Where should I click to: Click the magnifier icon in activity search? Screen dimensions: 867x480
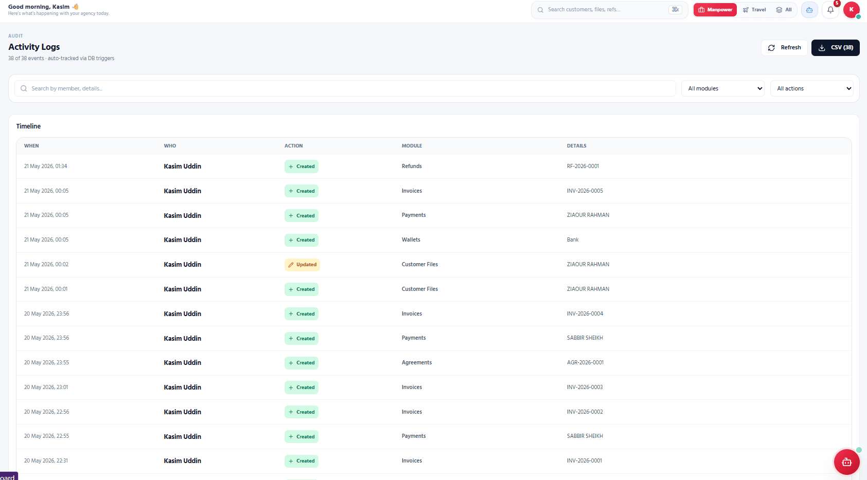pyautogui.click(x=24, y=88)
